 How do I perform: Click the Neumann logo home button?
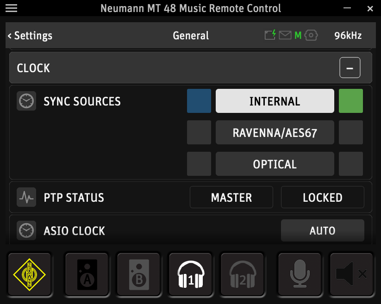coord(30,275)
